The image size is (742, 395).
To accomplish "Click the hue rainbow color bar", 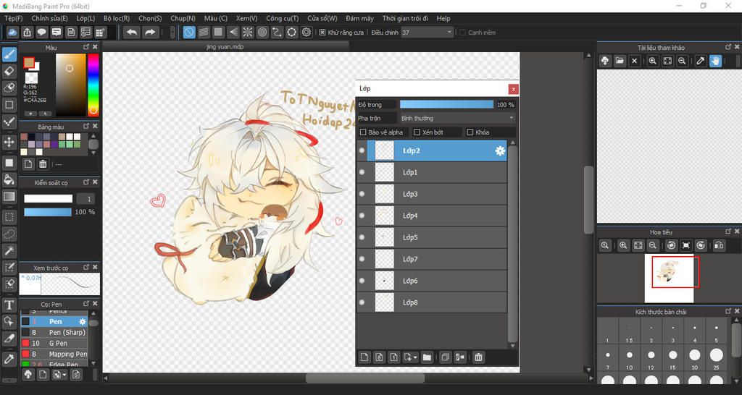I will 93,85.
